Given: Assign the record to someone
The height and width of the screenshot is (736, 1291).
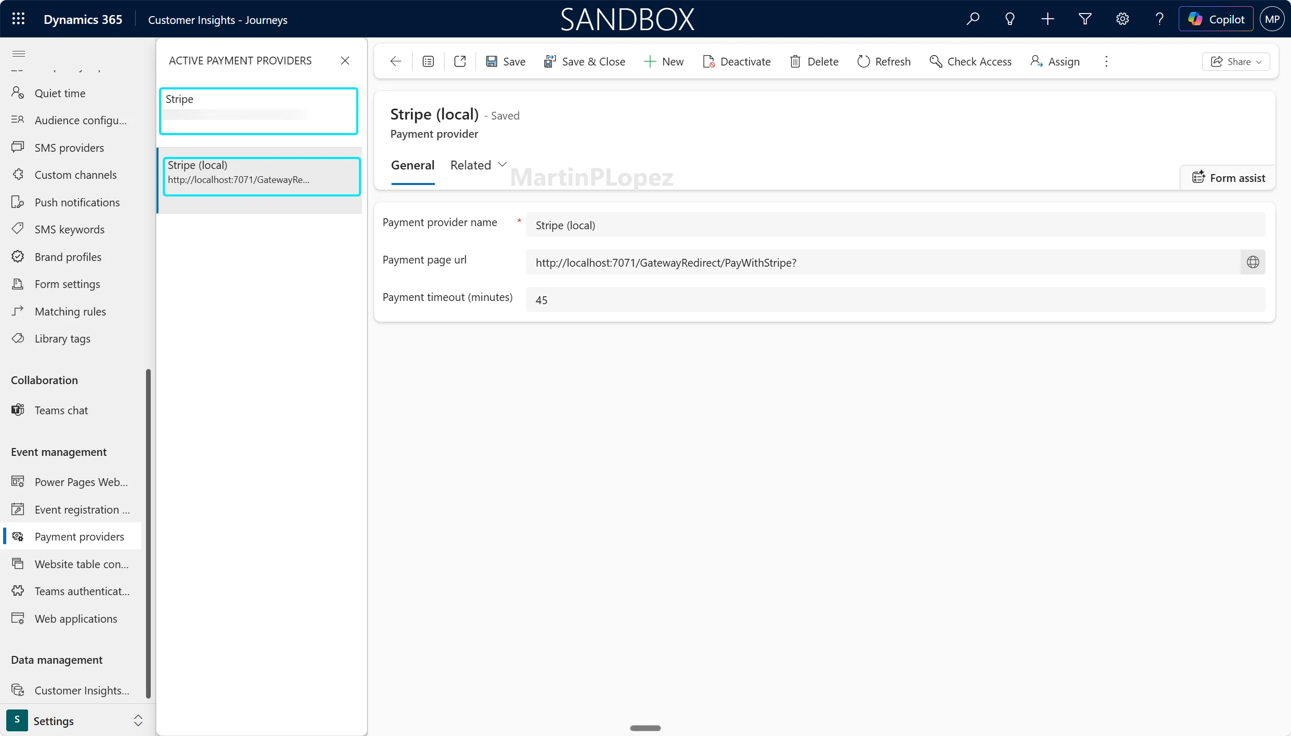Looking at the screenshot, I should coord(1055,61).
